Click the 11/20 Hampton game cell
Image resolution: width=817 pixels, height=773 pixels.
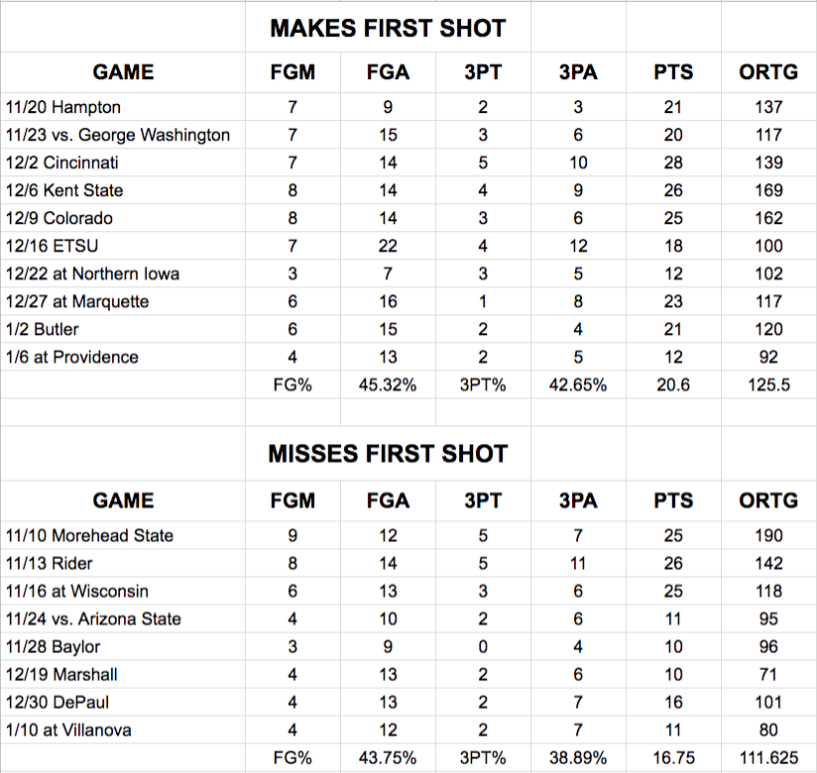(x=123, y=107)
